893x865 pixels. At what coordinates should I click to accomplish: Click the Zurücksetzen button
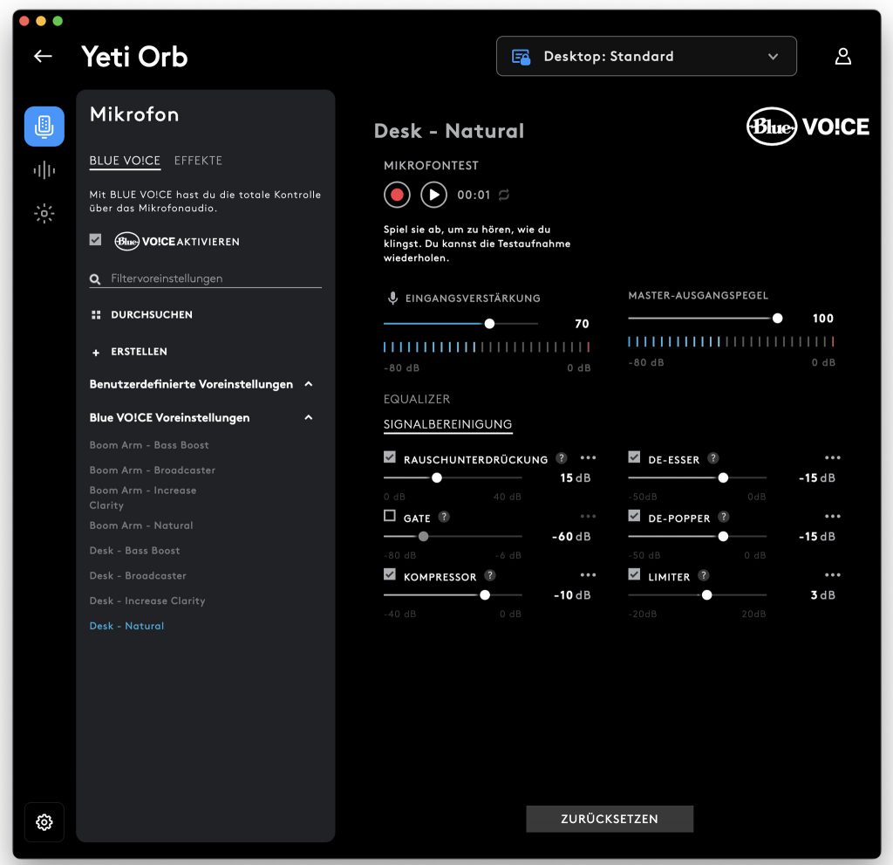610,819
